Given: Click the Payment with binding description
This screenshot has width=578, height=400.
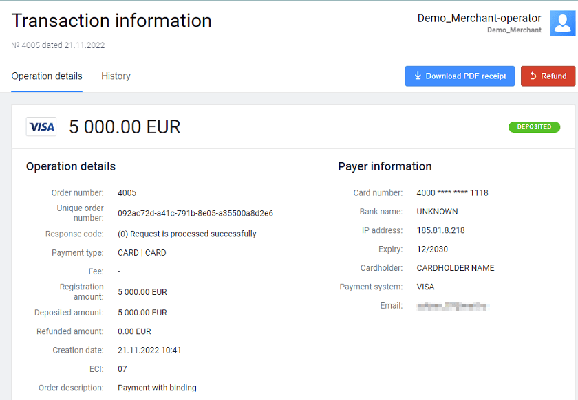Looking at the screenshot, I should (x=157, y=388).
